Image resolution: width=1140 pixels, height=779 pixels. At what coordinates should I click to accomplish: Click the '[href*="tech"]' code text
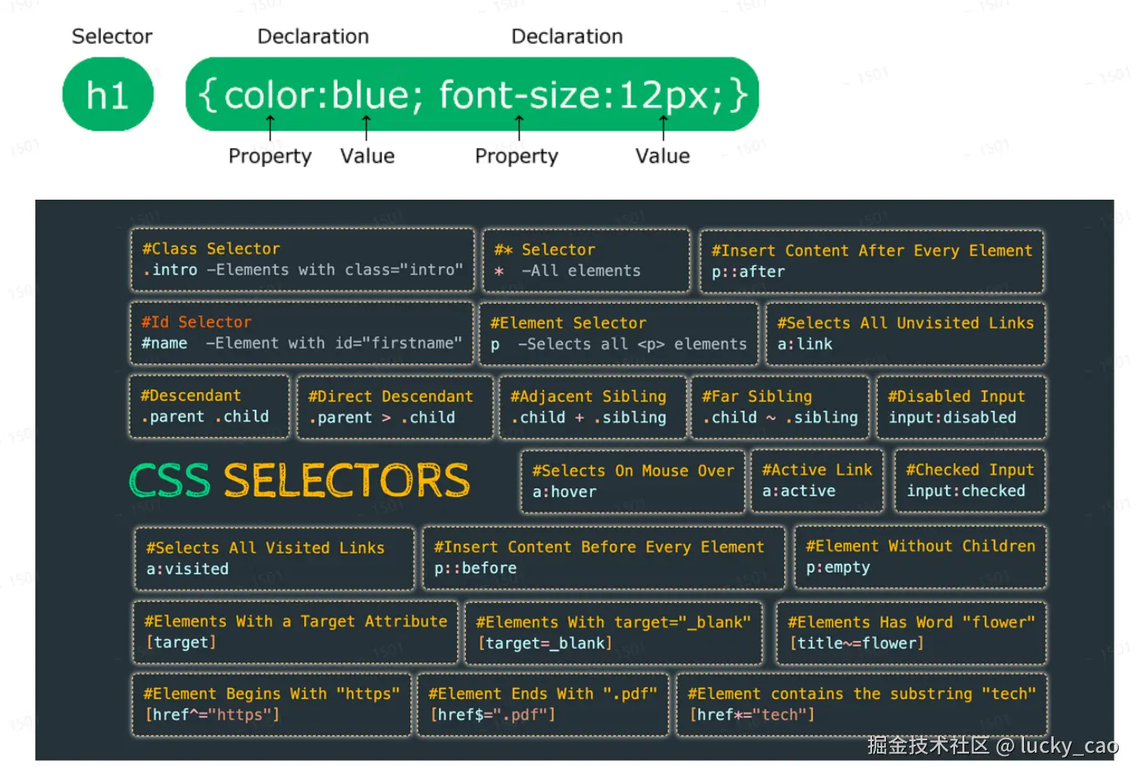pos(751,715)
